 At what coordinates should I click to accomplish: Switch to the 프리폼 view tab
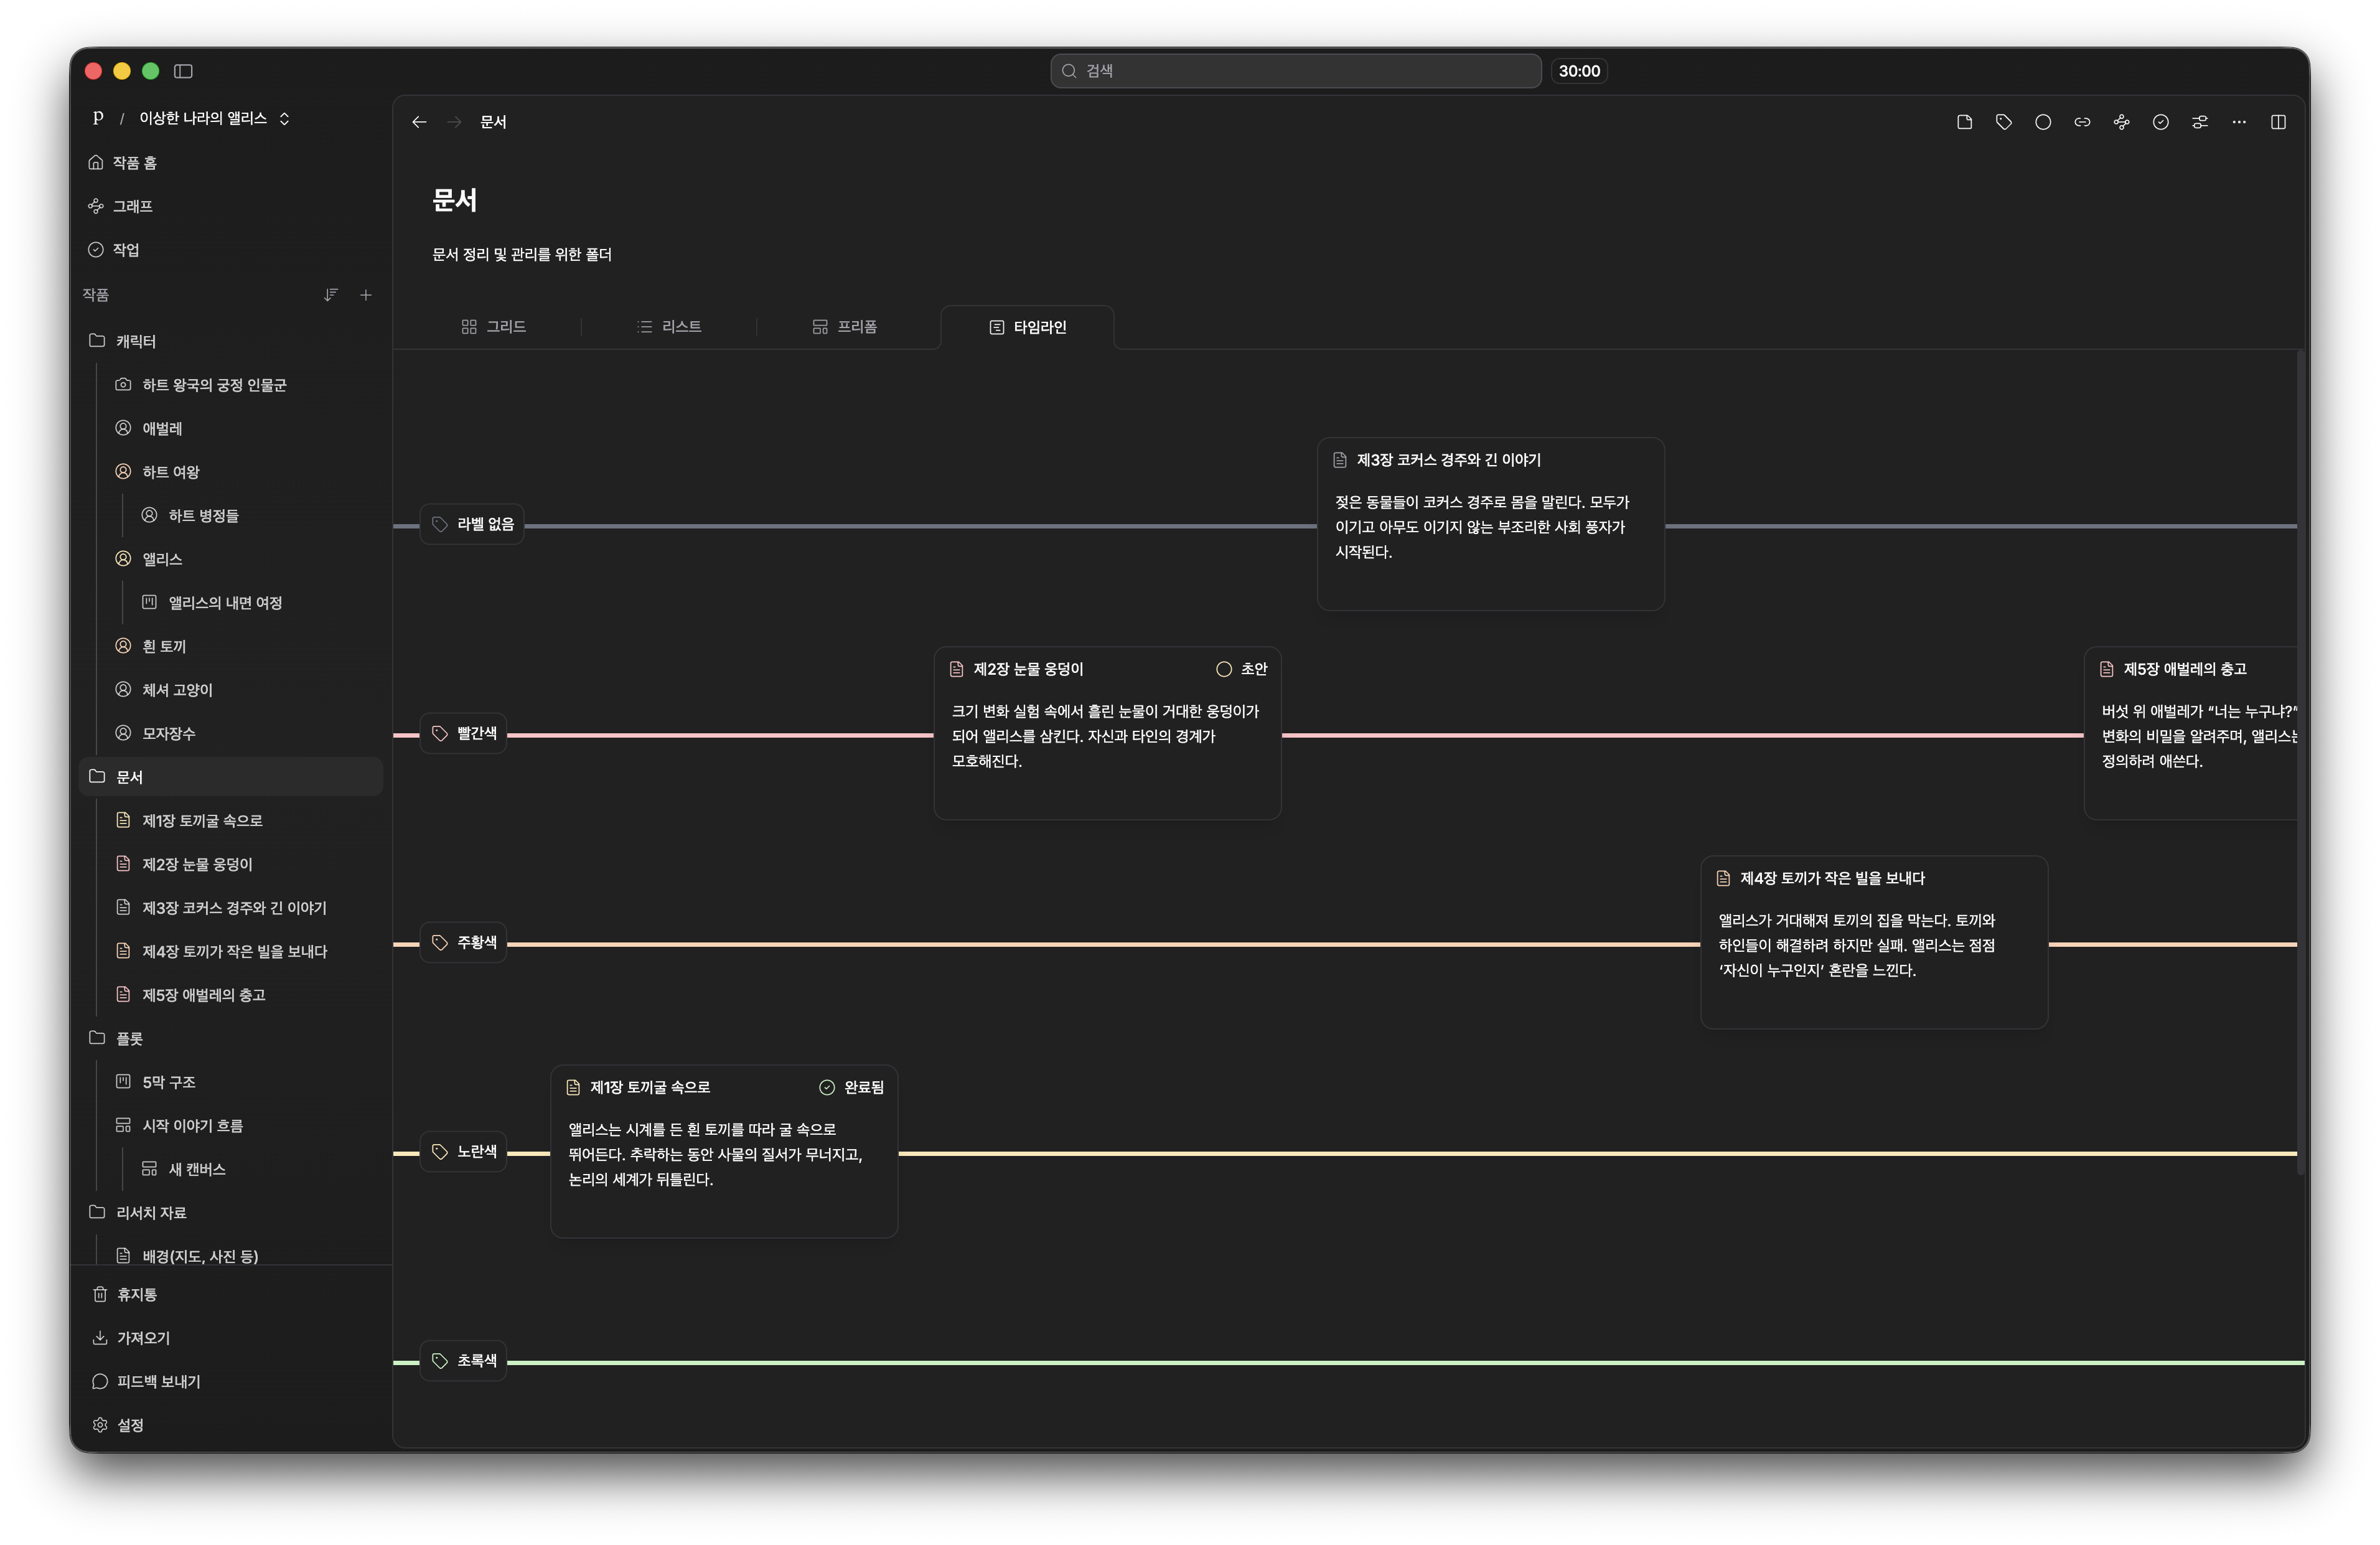tap(845, 327)
